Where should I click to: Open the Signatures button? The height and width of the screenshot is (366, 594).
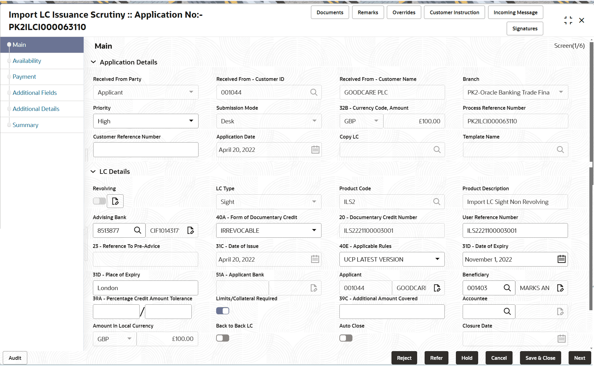pos(525,29)
